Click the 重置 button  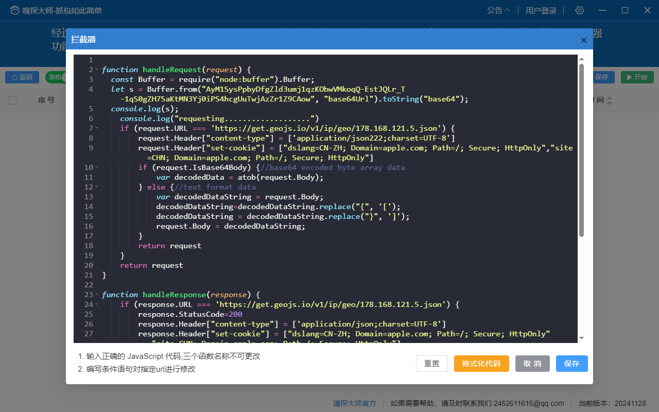[x=432, y=364]
